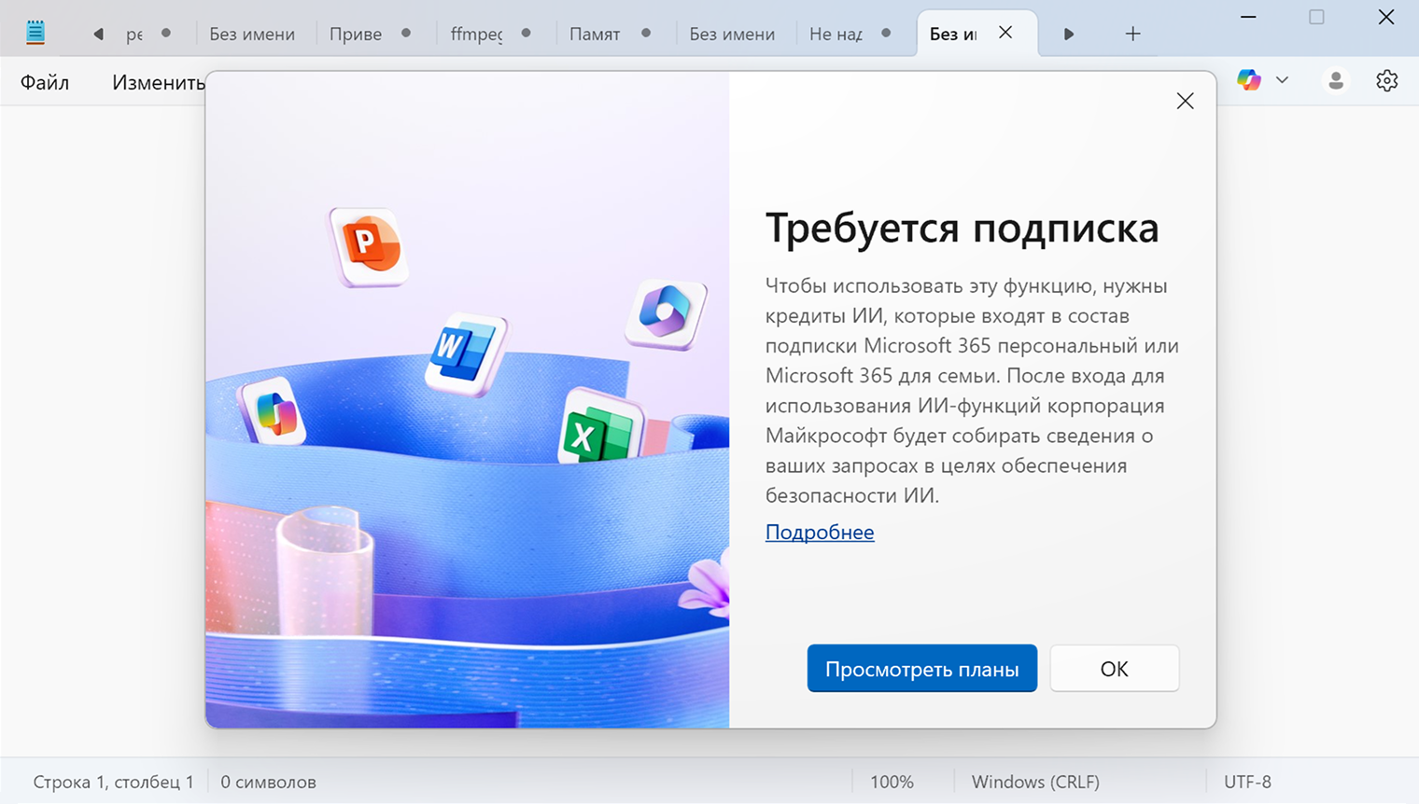Click OK in the subscription dialog
This screenshot has height=804, width=1419.
pyautogui.click(x=1115, y=669)
